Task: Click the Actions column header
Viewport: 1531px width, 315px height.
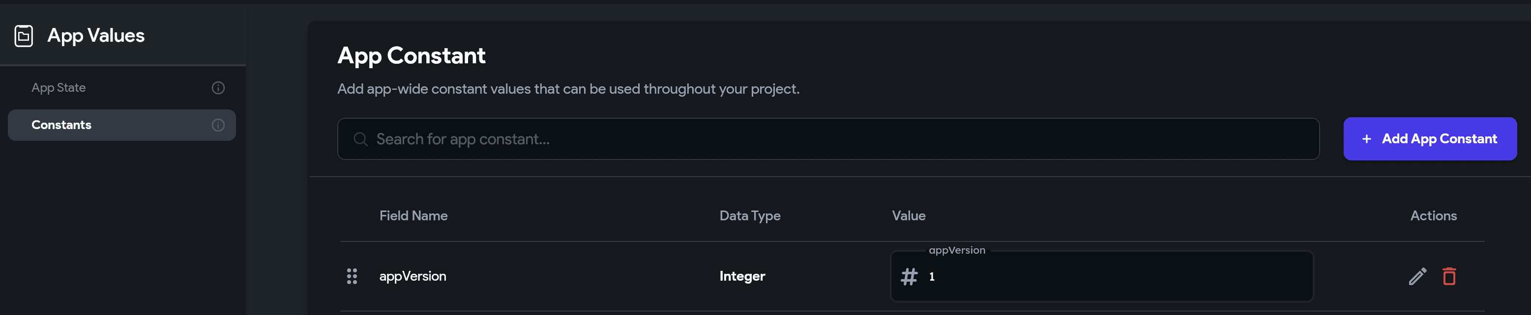Action: (x=1433, y=215)
